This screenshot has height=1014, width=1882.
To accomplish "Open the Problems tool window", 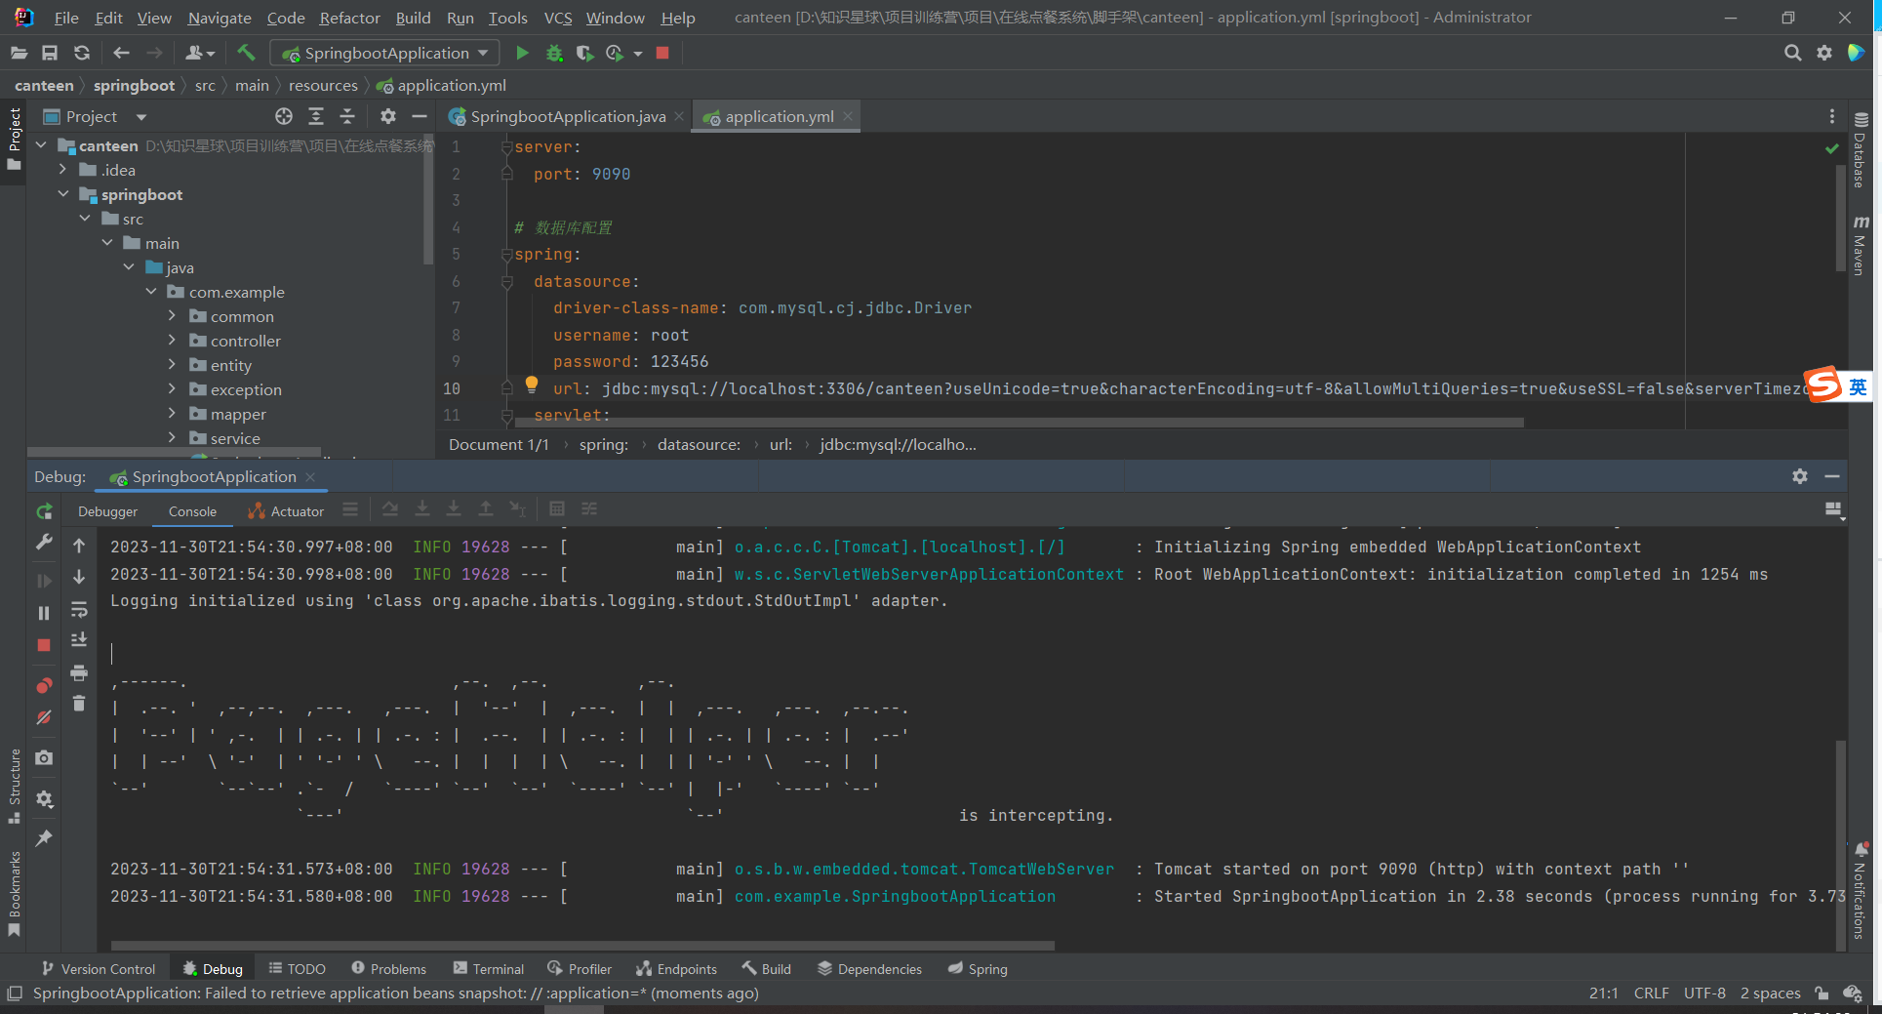I will (389, 969).
